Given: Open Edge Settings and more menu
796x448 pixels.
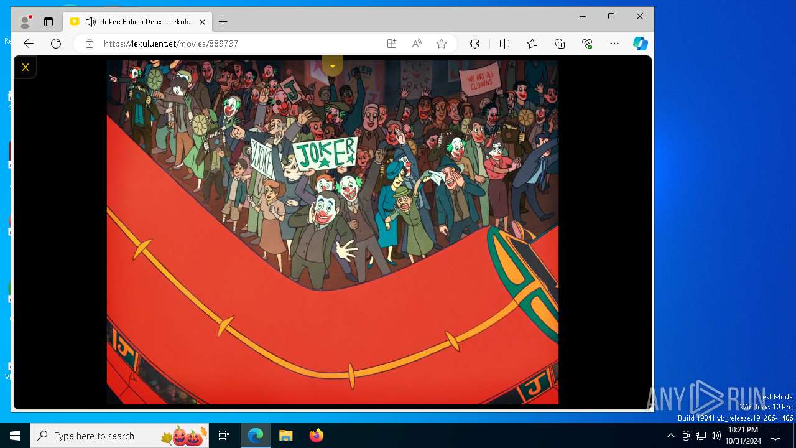Looking at the screenshot, I should pos(614,44).
